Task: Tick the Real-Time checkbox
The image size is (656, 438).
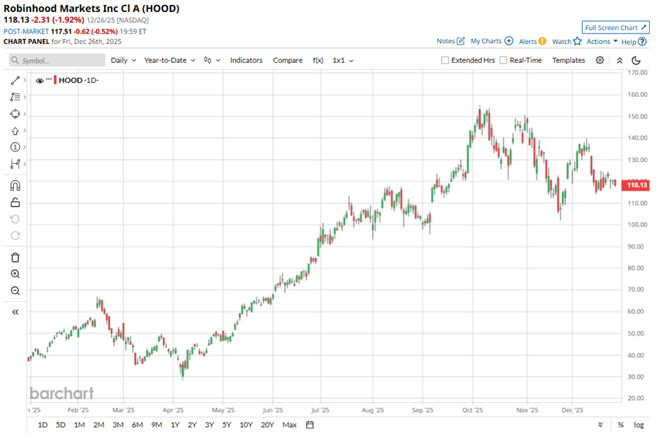Action: click(504, 61)
